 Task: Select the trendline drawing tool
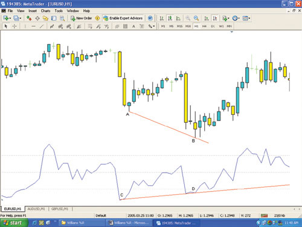(42, 26)
